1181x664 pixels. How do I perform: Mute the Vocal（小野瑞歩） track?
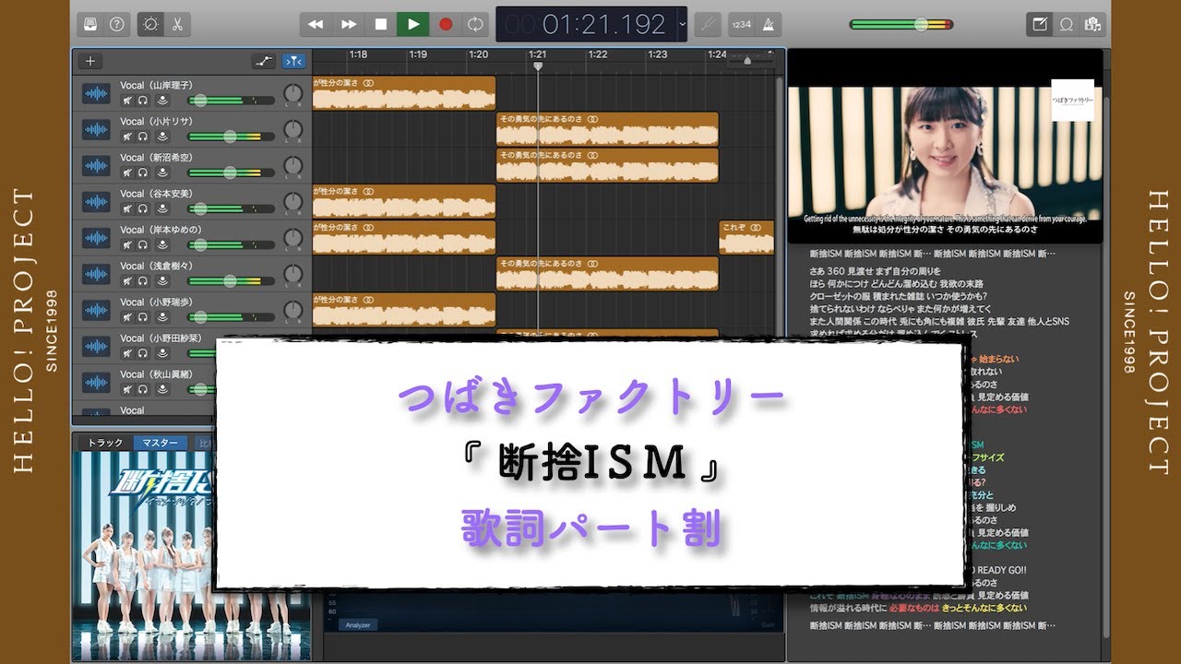pyautogui.click(x=127, y=317)
